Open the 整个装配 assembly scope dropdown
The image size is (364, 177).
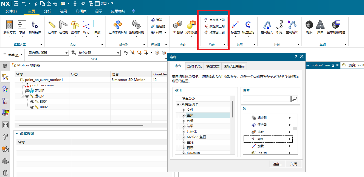[x=99, y=53]
